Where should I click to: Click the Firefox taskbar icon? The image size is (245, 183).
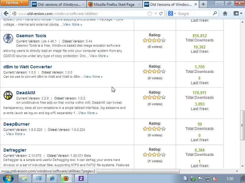pyautogui.click(x=66, y=178)
